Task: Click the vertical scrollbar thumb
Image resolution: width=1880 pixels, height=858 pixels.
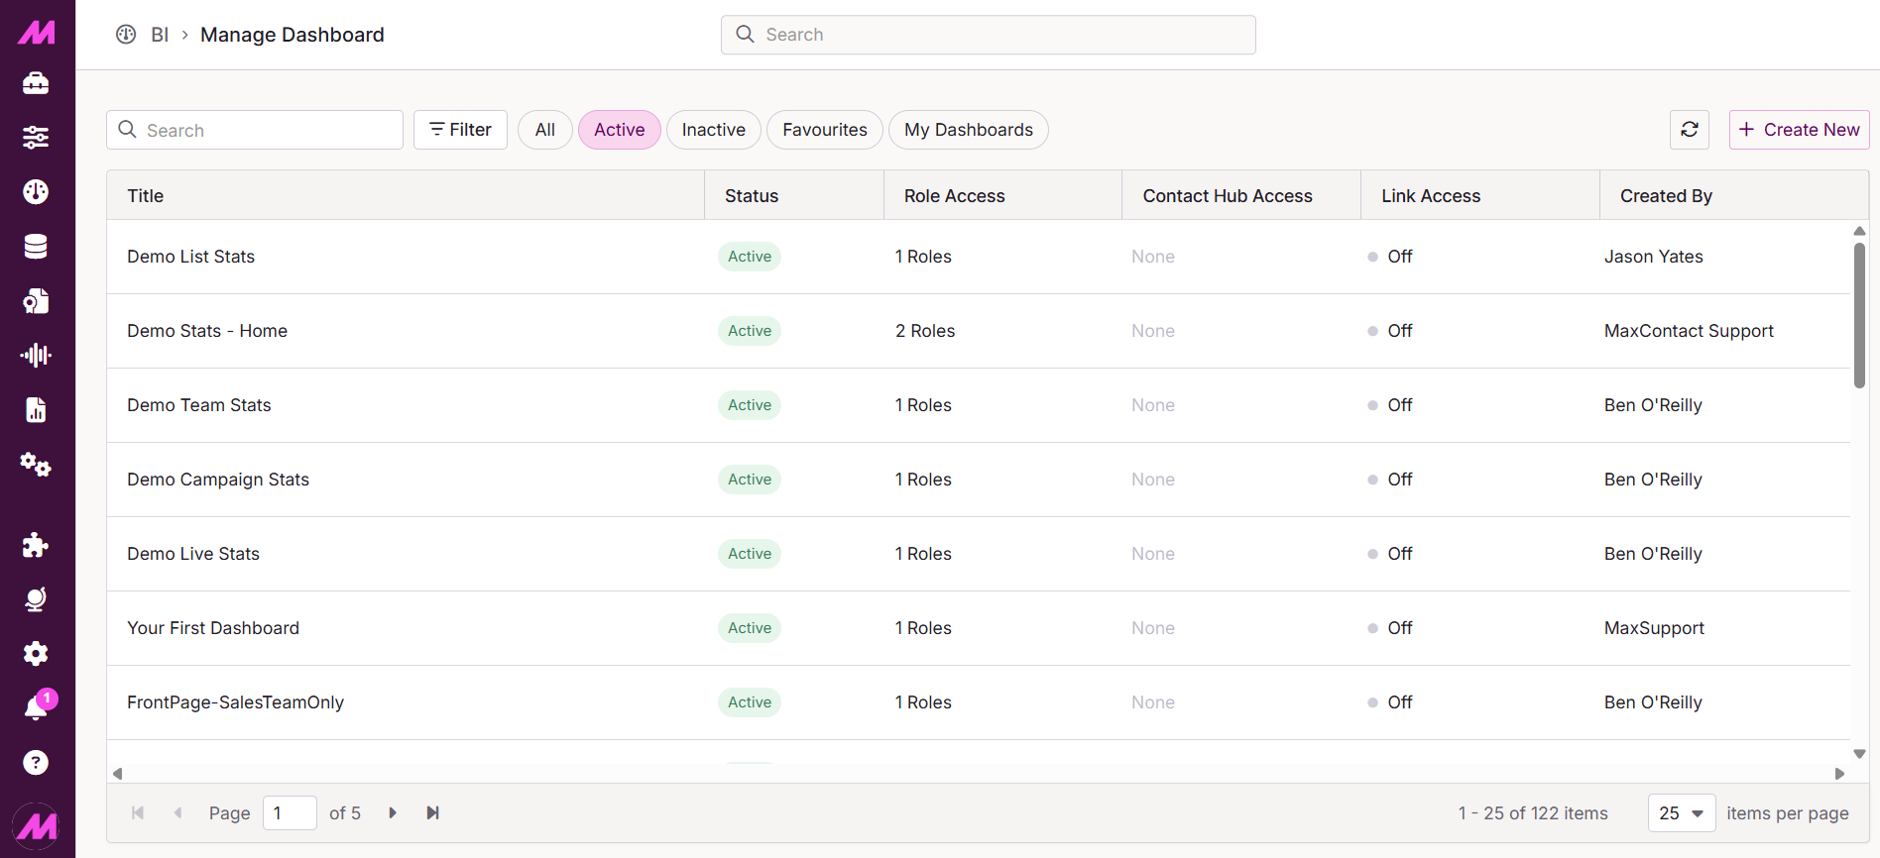Action: (x=1859, y=315)
